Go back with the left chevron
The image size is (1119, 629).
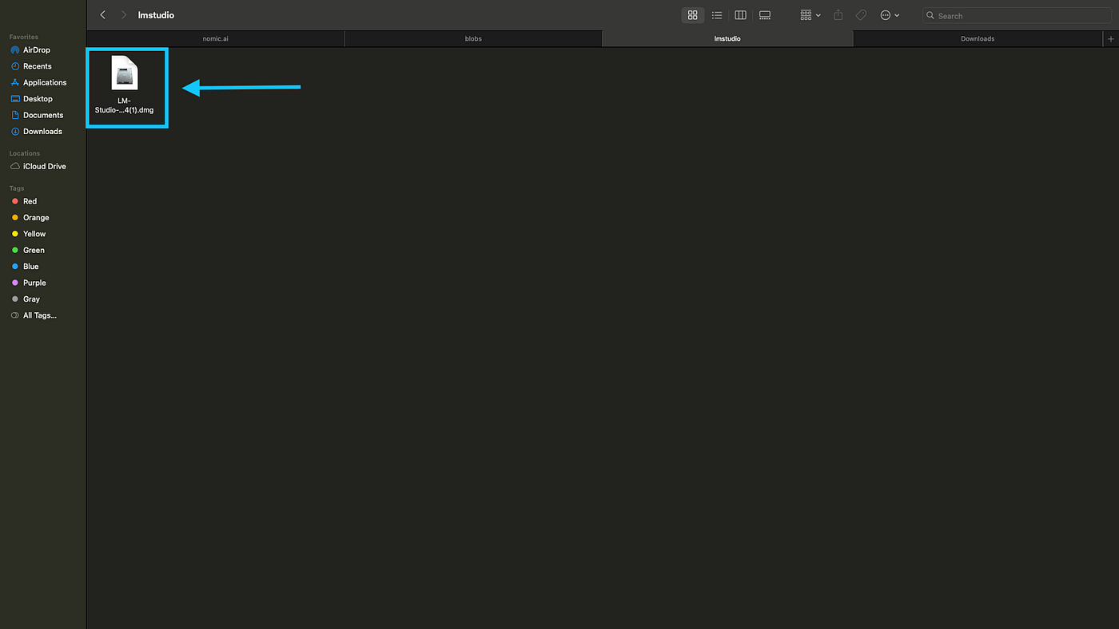(x=102, y=15)
